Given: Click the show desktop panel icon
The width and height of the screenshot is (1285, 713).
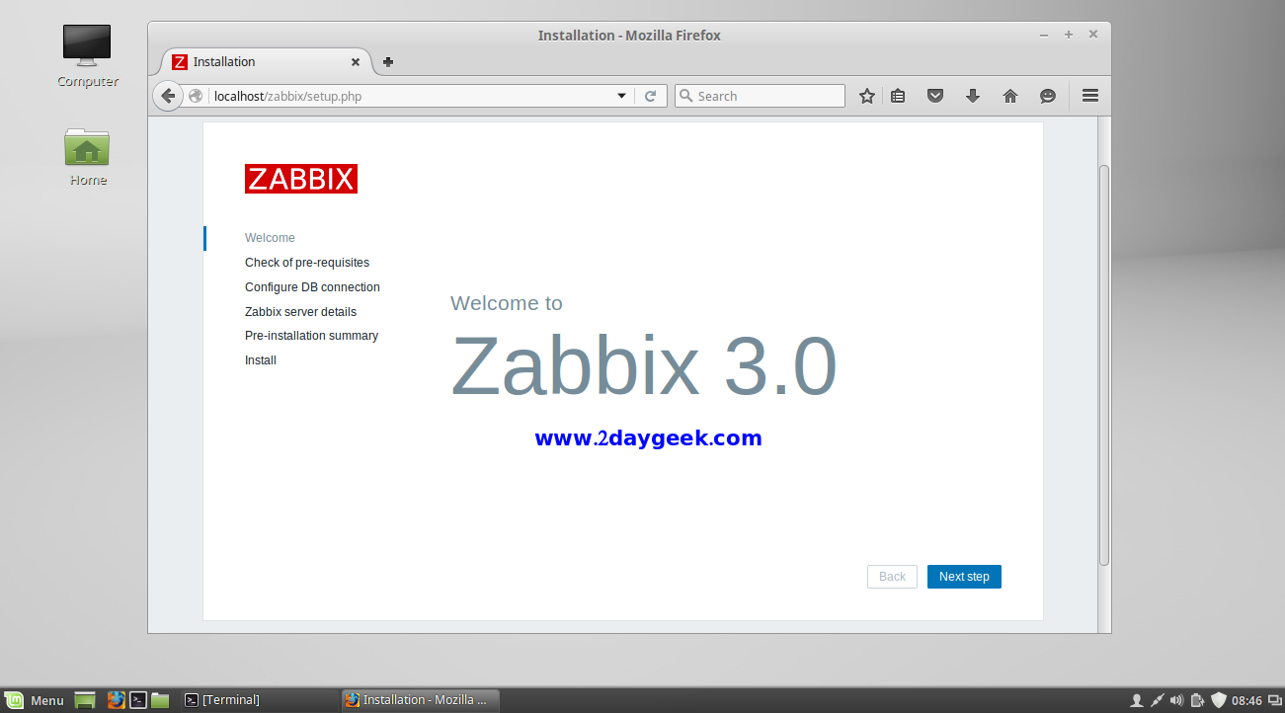Looking at the screenshot, I should coord(85,700).
